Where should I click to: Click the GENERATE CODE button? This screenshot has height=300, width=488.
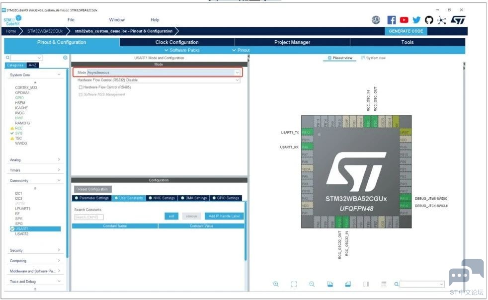406,31
